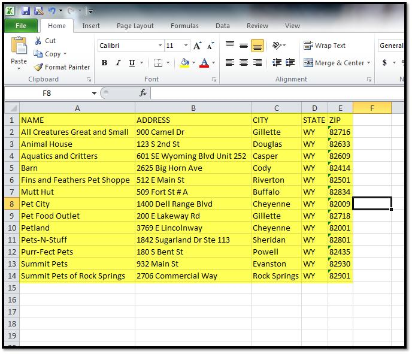The width and height of the screenshot is (412, 354).
Task: Select ZIP cell '82930'
Action: (340, 264)
